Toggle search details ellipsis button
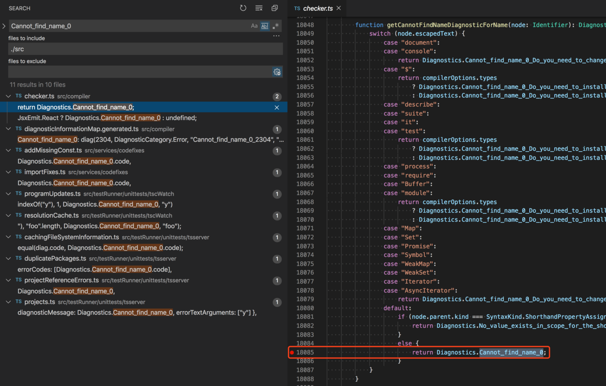Viewport: 606px width, 386px height. tap(276, 36)
